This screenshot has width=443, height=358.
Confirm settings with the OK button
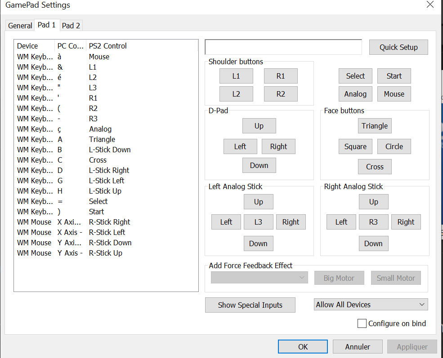click(x=303, y=347)
